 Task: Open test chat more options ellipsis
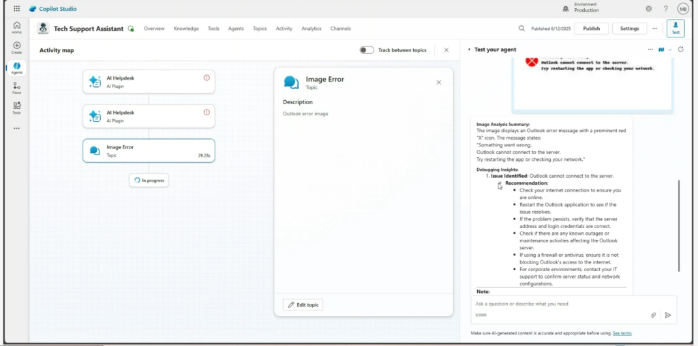click(650, 49)
